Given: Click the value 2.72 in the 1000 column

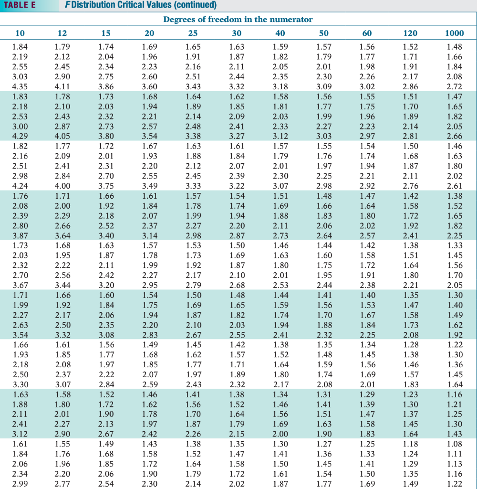Looking at the screenshot, I should click(455, 87).
